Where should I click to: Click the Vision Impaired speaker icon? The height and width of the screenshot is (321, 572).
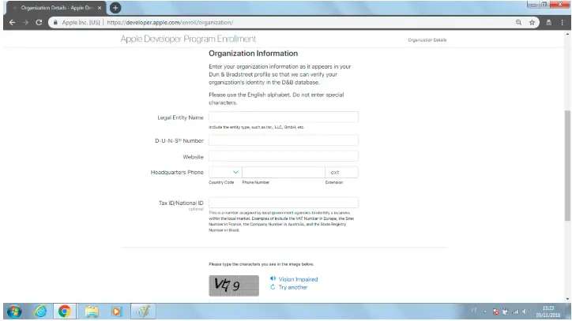coord(273,278)
